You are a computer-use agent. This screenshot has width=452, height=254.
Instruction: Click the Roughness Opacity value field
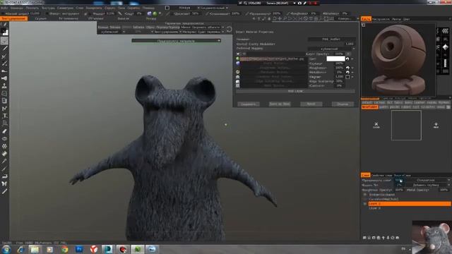click(399, 190)
